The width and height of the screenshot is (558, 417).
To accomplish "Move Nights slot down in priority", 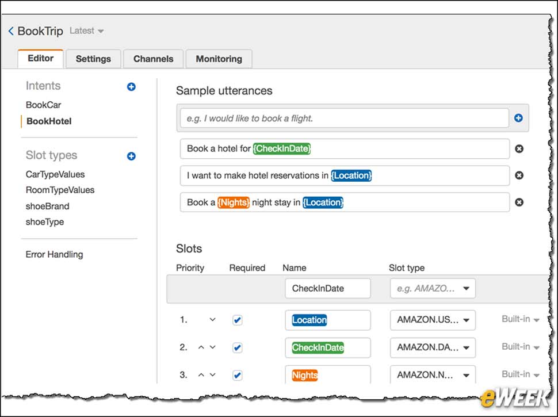I will pos(212,374).
